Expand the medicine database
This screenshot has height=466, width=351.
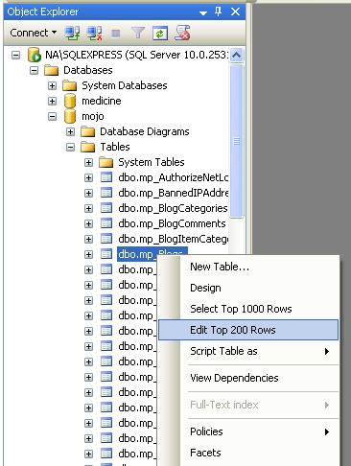[x=52, y=101]
